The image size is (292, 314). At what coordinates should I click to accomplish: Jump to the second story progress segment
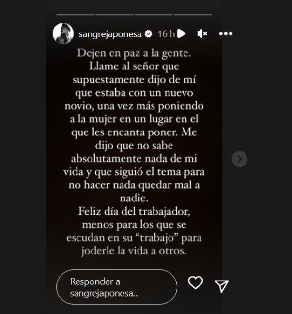(x=114, y=15)
